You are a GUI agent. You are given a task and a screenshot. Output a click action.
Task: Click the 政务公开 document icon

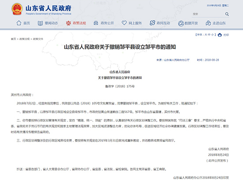96,23
